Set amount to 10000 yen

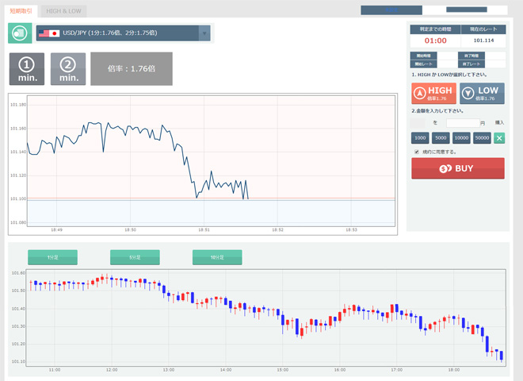coord(461,138)
